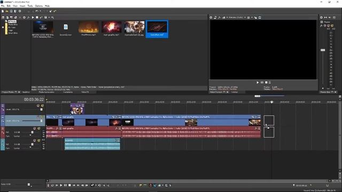Mute the teal audio track
Screen dimensions: 342x192
34,140
